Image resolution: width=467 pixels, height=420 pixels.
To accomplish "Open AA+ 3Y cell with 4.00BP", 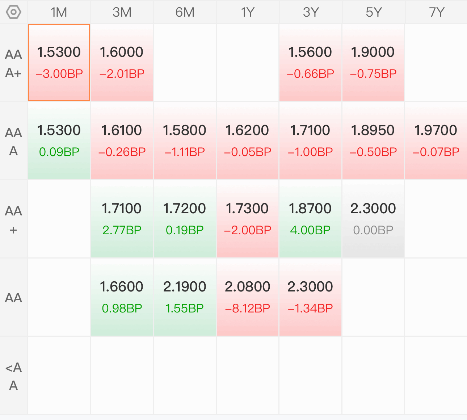I will pos(311,219).
